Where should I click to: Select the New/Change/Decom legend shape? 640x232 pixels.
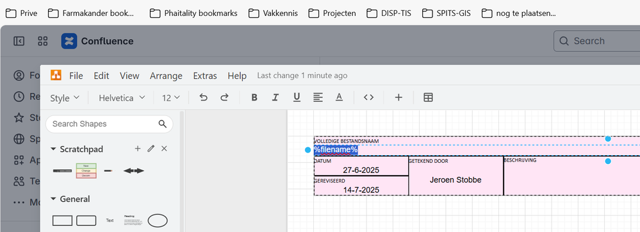(x=86, y=170)
